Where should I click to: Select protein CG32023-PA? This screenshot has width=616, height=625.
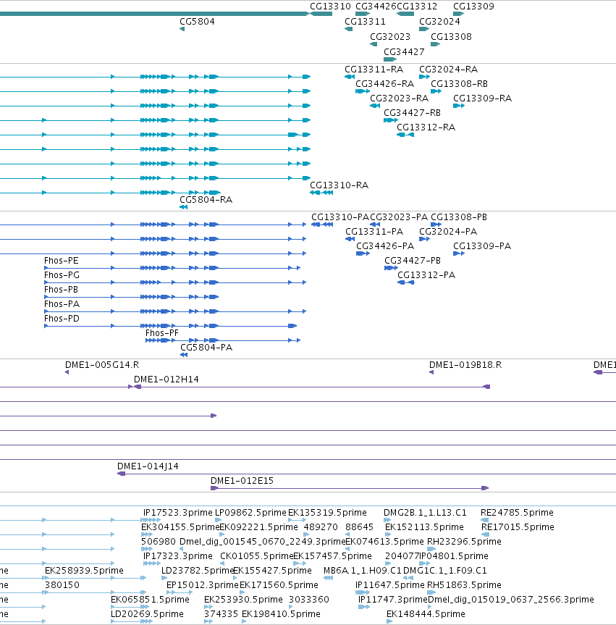point(399,217)
